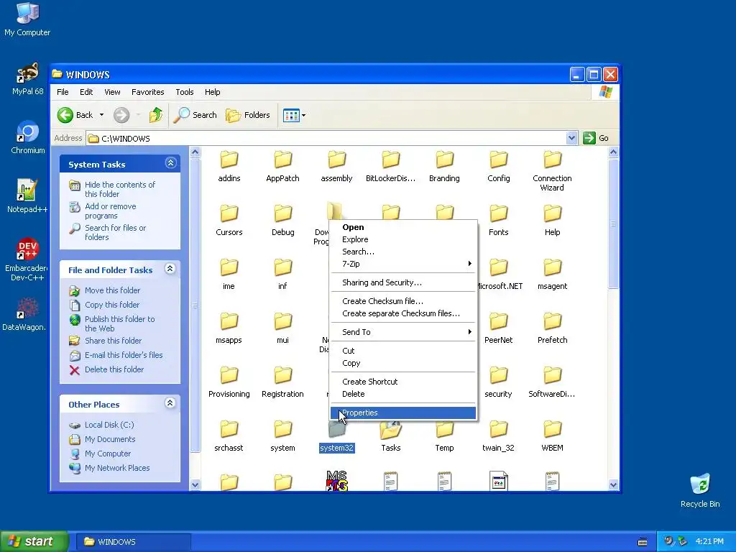Select the addins folder
The image size is (736, 552).
click(229, 167)
